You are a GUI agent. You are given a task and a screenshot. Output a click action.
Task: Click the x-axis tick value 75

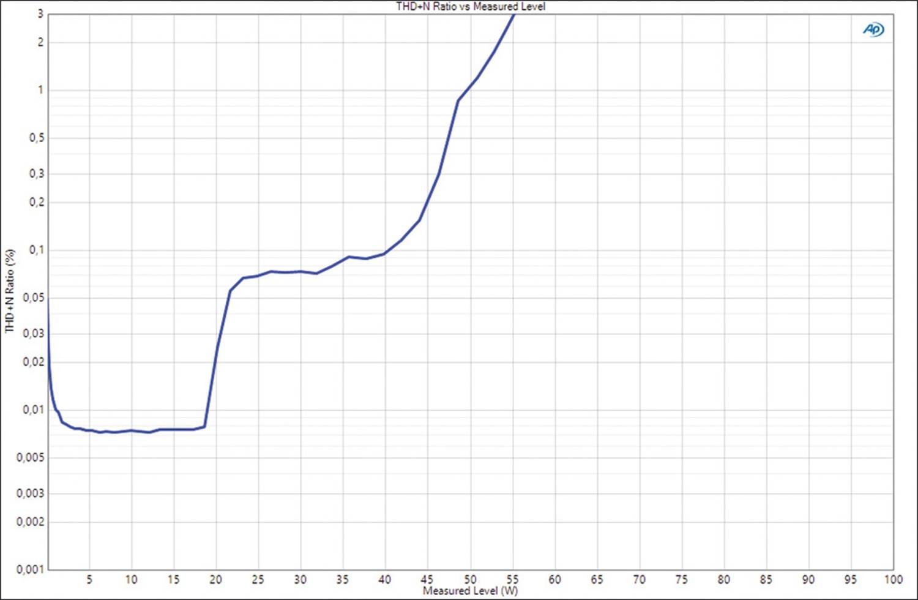click(681, 579)
